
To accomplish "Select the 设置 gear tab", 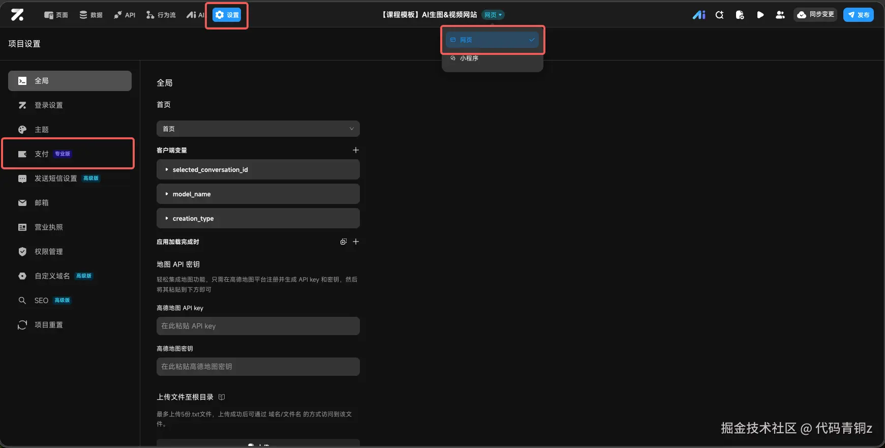I will (x=227, y=15).
